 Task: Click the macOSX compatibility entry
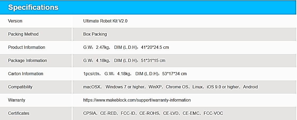[92, 87]
